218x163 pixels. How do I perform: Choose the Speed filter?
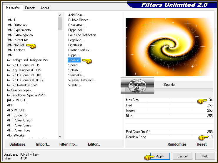tap(74, 65)
